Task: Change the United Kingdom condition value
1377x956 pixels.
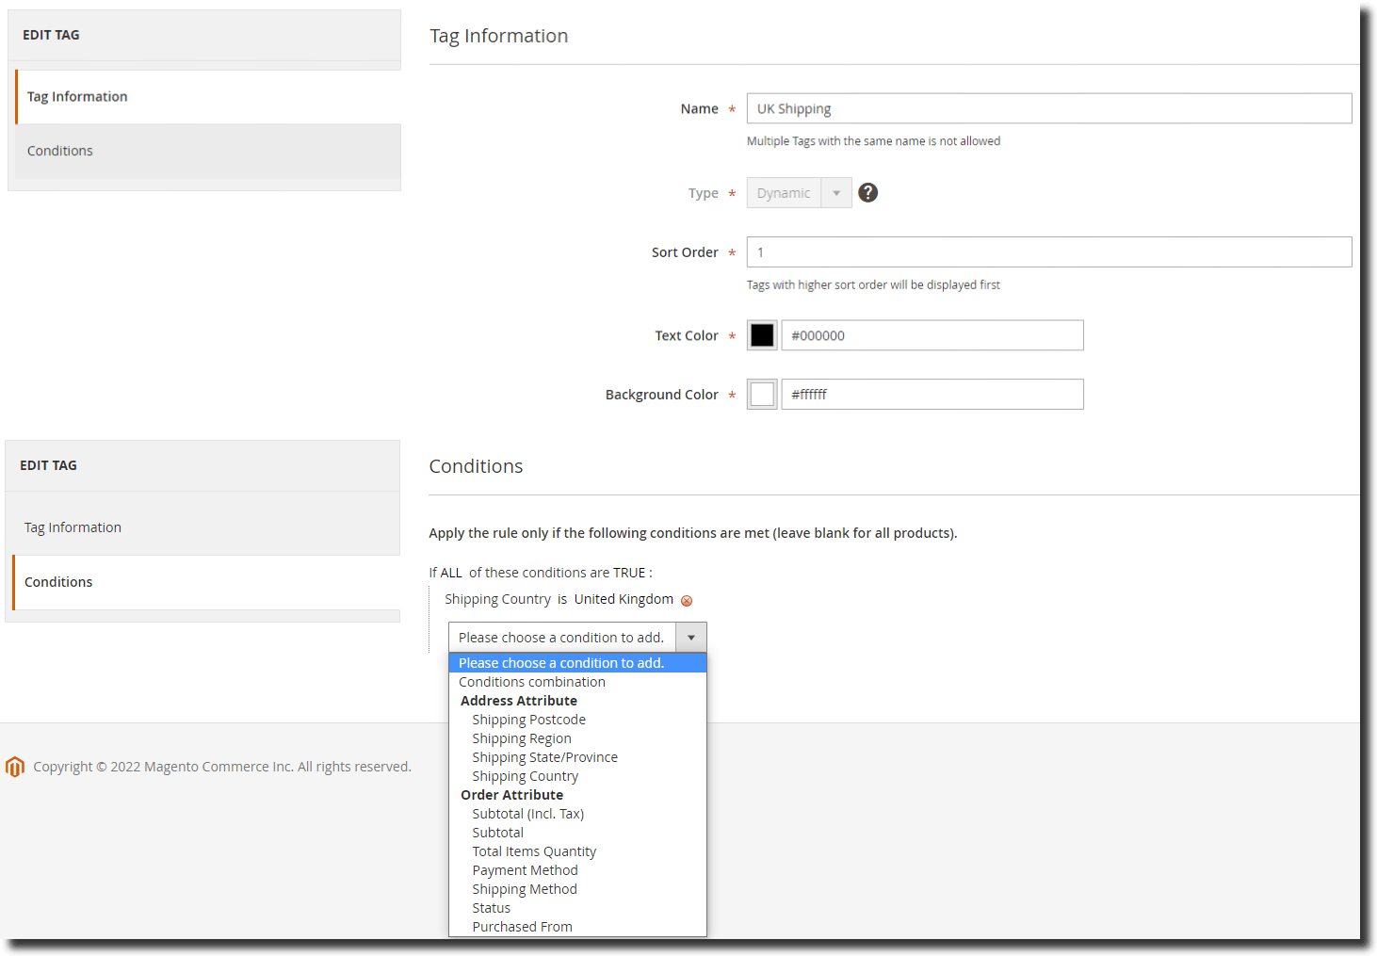Action: [624, 599]
